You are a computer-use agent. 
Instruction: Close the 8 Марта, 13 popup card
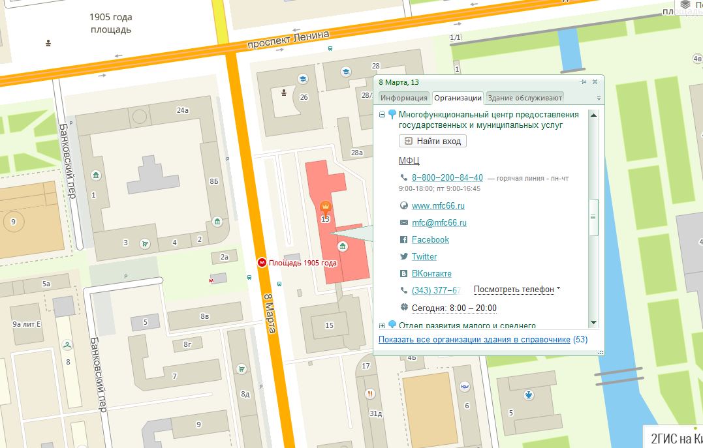pyautogui.click(x=595, y=82)
